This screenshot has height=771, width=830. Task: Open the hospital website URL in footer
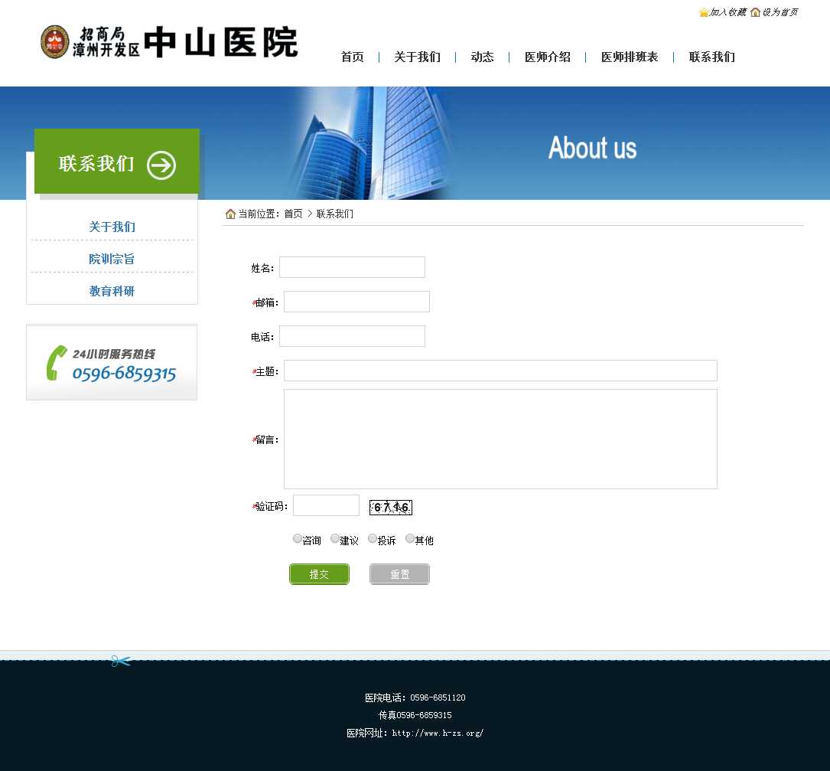pos(438,733)
